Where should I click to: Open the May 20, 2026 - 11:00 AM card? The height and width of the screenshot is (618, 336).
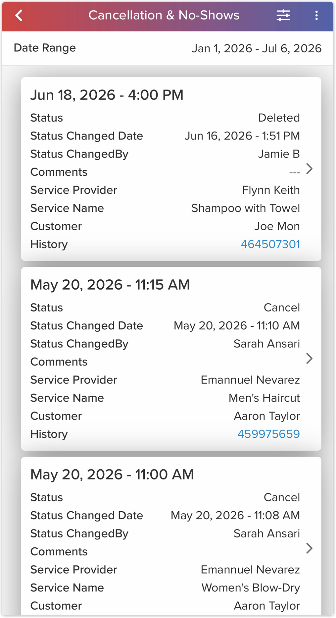171,537
